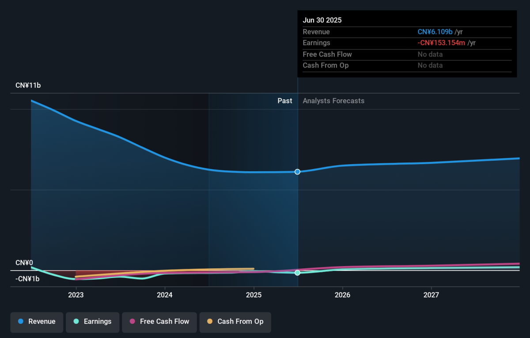The image size is (530, 338).
Task: Click the Jun 30 2025 tooltip header
Action: 322,20
